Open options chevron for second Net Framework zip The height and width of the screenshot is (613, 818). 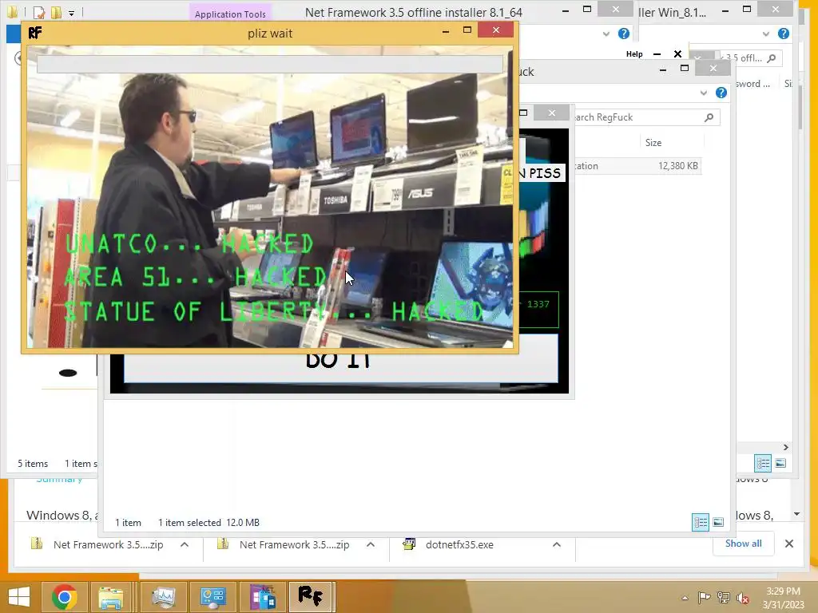[371, 544]
